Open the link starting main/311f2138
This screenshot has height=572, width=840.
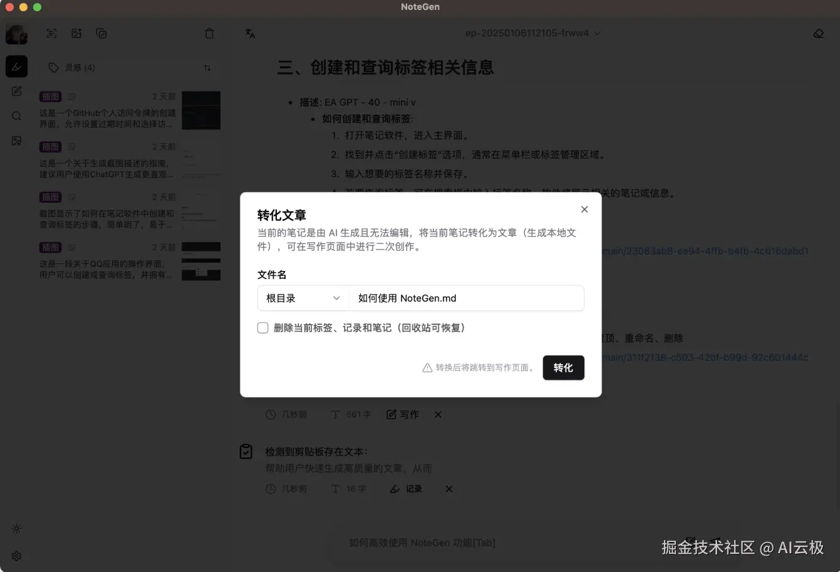coord(705,357)
